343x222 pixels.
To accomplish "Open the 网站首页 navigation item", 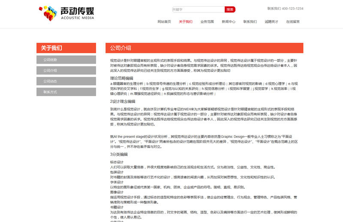I will point(164,21).
